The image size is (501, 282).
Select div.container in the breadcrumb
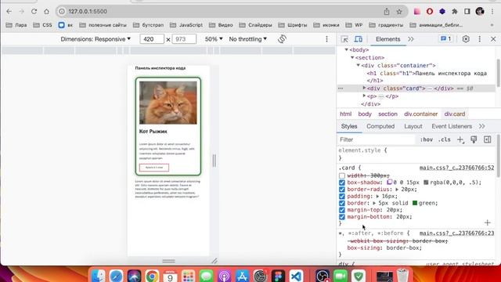click(421, 114)
